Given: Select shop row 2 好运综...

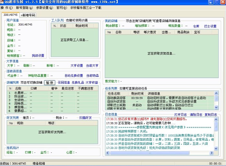Looking at the screenshot, I should click(x=52, y=96).
